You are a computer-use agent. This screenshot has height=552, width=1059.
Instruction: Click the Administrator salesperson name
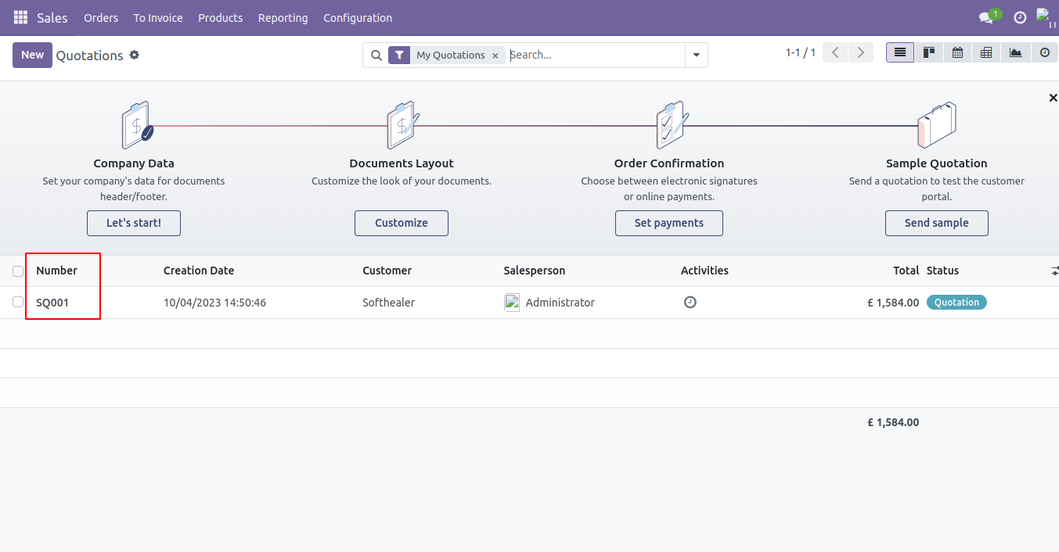pyautogui.click(x=560, y=303)
